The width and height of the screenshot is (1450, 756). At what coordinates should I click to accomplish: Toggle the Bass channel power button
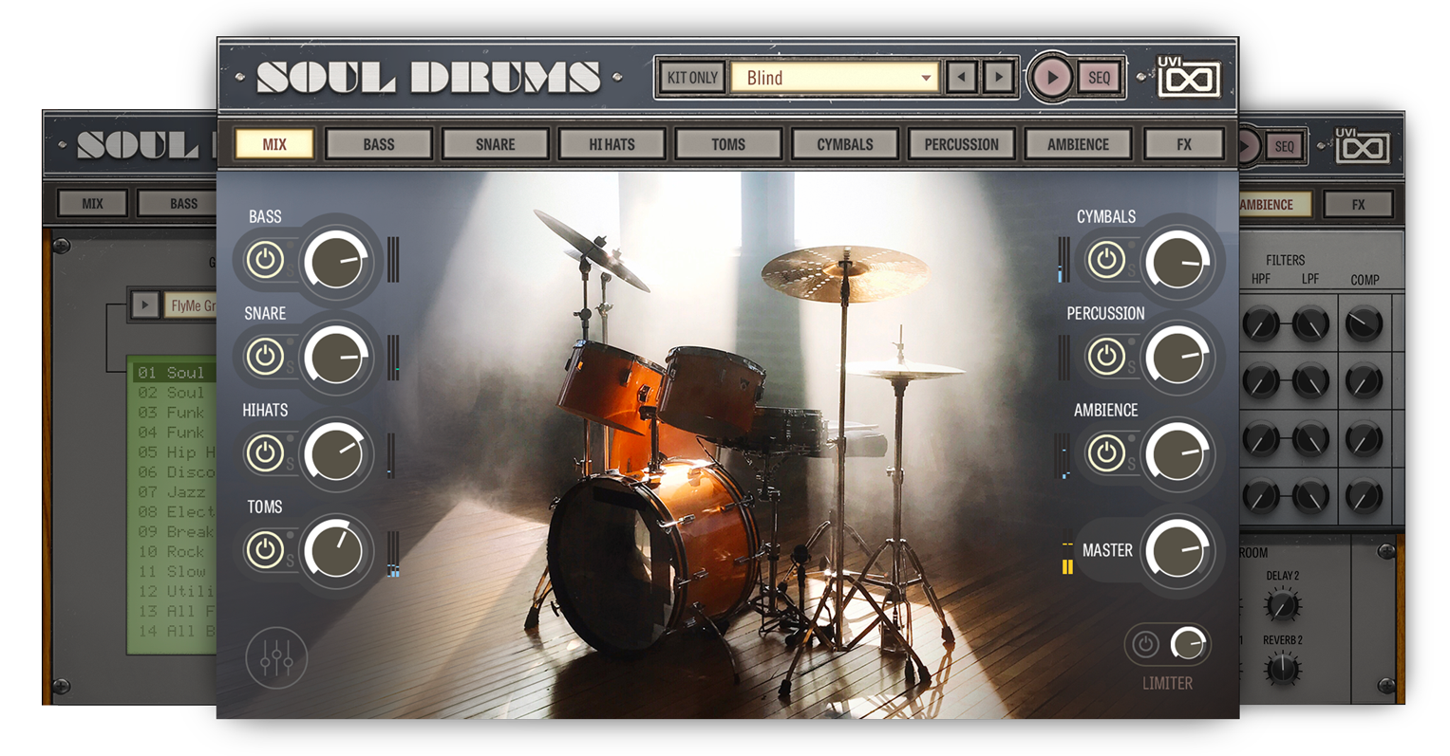point(265,260)
